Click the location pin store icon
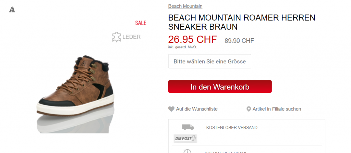Screen dimensions: 351x153 tap(249, 109)
